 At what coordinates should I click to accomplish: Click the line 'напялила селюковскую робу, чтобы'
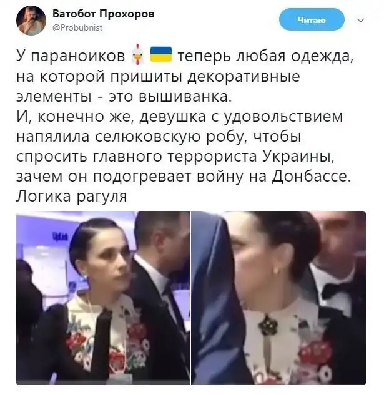pyautogui.click(x=159, y=137)
